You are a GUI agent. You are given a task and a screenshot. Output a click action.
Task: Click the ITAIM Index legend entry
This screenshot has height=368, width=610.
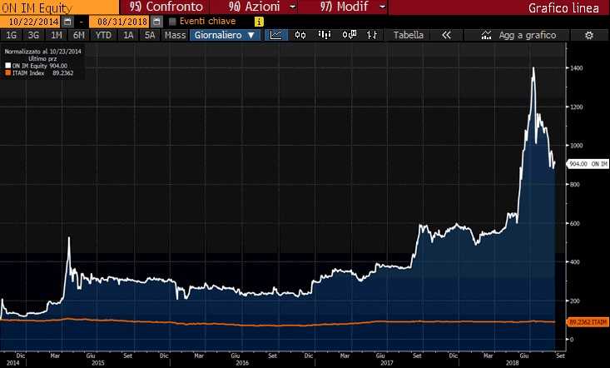[x=39, y=72]
